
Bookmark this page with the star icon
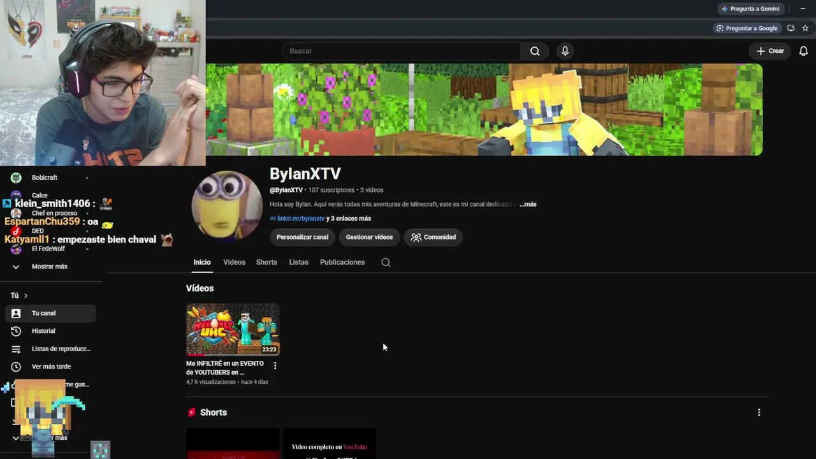point(805,28)
